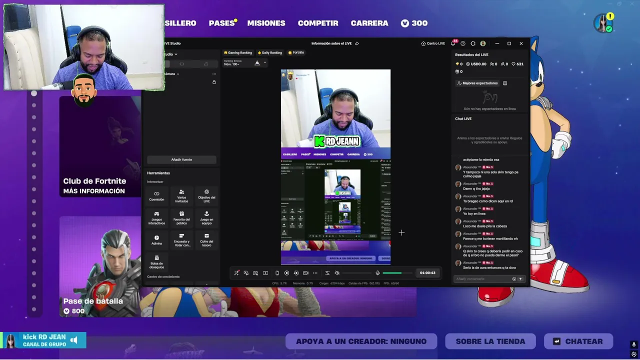The image size is (640, 360).
Task: Click the USD0.00 earnings value
Action: [x=475, y=64]
